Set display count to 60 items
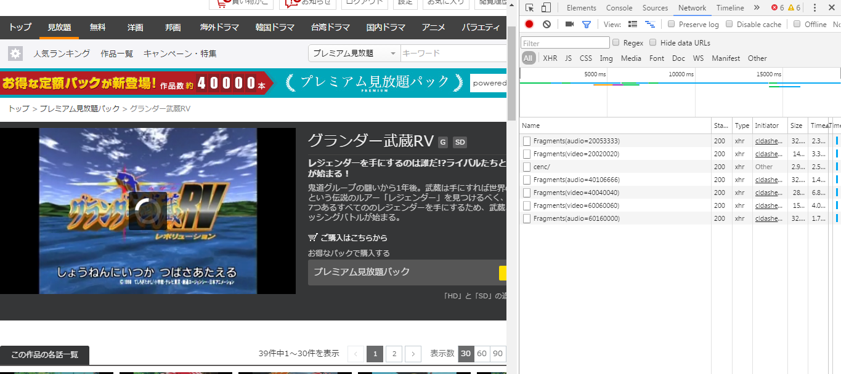Viewport: 841px width, 374px height. click(482, 354)
